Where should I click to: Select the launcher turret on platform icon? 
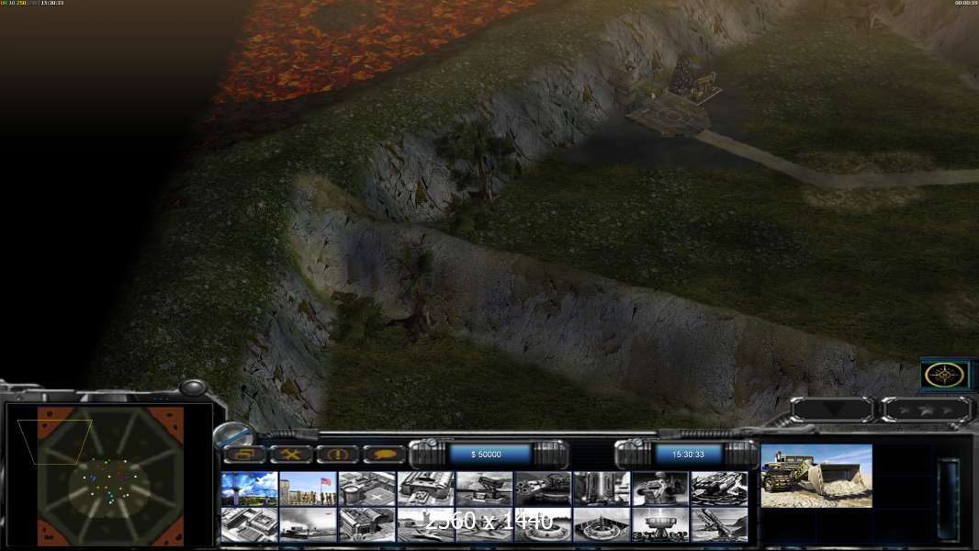pyautogui.click(x=484, y=489)
